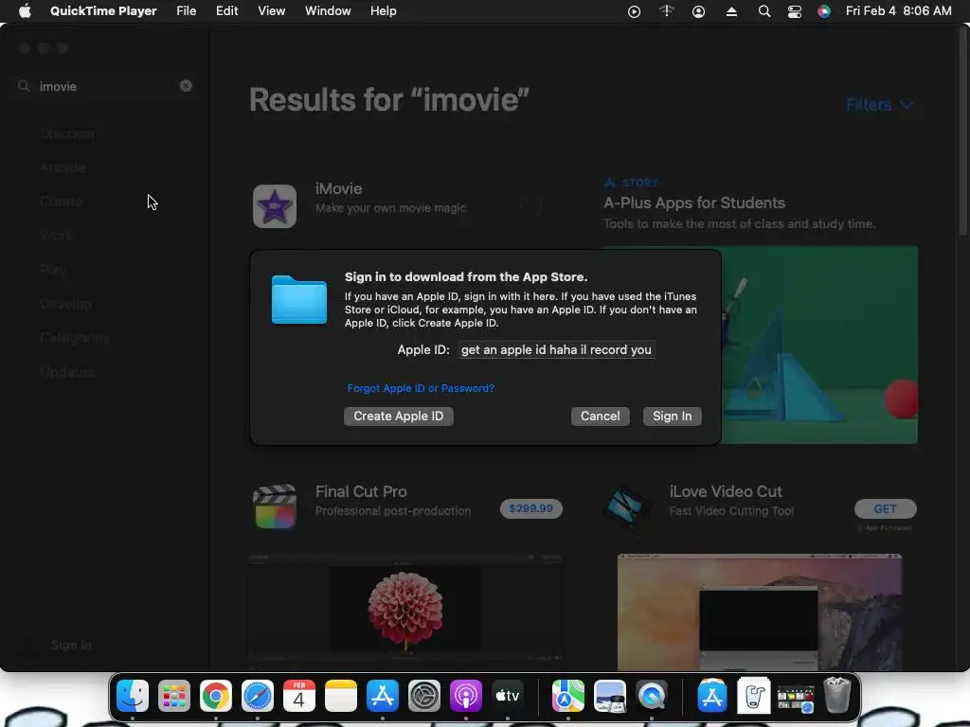Launch Siri from menu bar
Image resolution: width=970 pixels, height=727 pixels.
coord(824,11)
